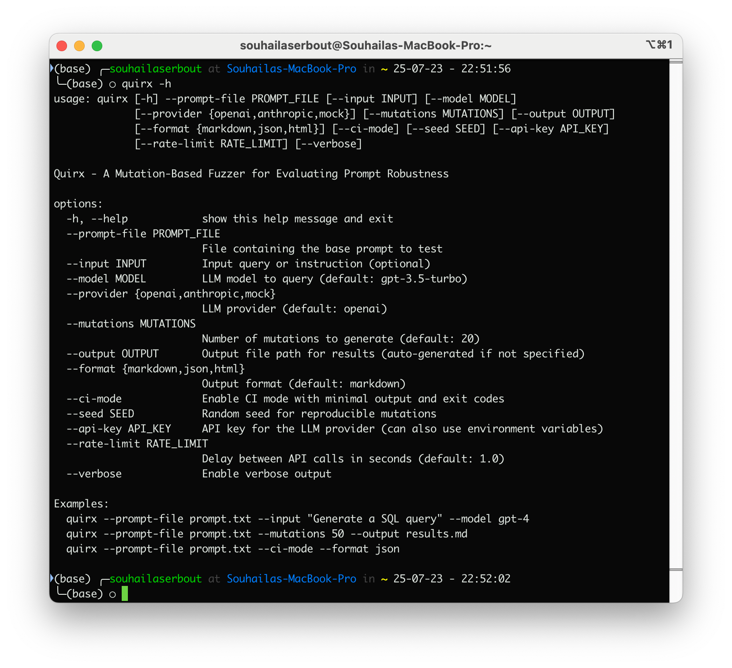
Task: Click 'Delay between API calls in seconds'
Action: tap(307, 459)
